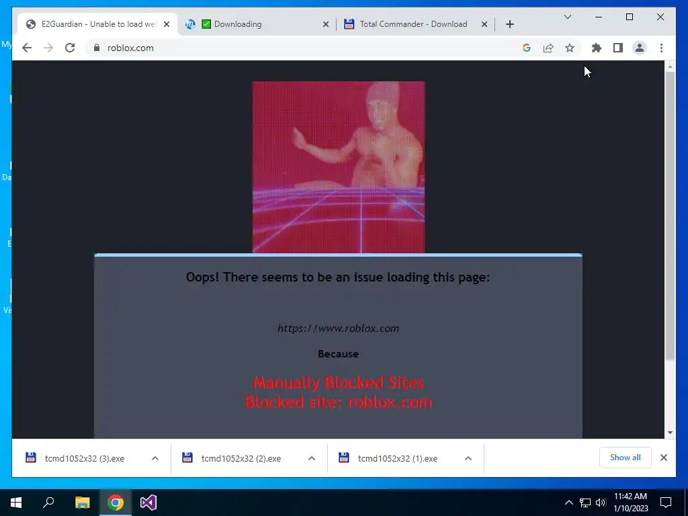This screenshot has height=516, width=688.
Task: Open the taskbar clock and date
Action: 630,503
